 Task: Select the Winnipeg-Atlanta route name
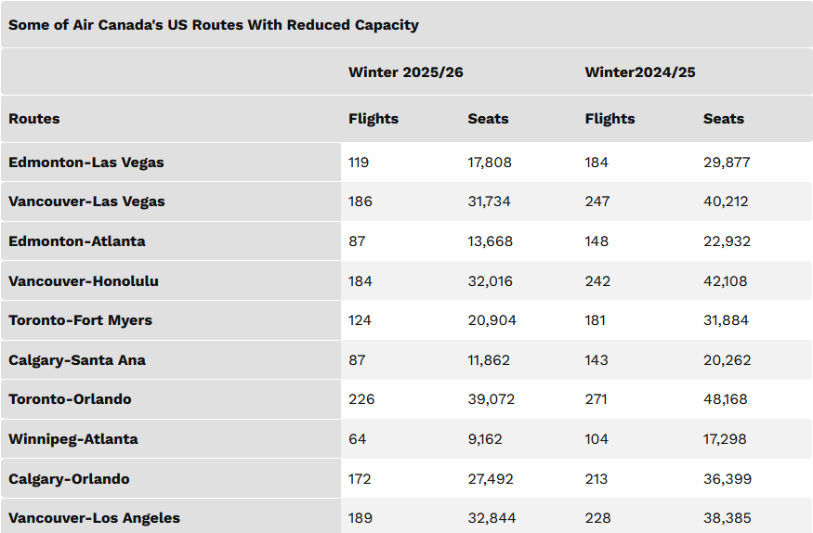(x=73, y=439)
